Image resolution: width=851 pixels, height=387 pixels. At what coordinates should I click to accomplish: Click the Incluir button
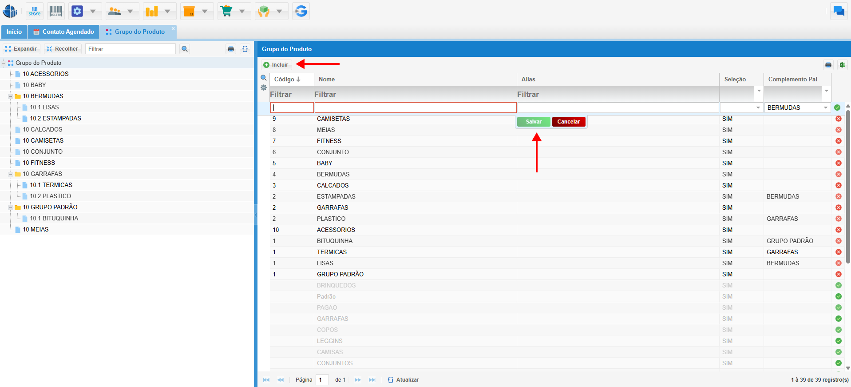coord(276,65)
